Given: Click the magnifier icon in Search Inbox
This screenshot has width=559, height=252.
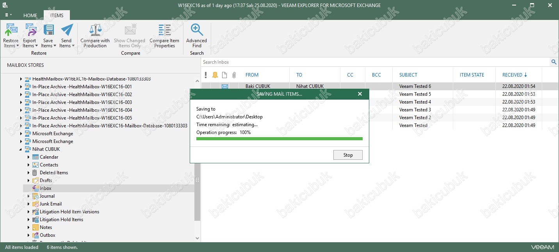Looking at the screenshot, I should (x=554, y=62).
